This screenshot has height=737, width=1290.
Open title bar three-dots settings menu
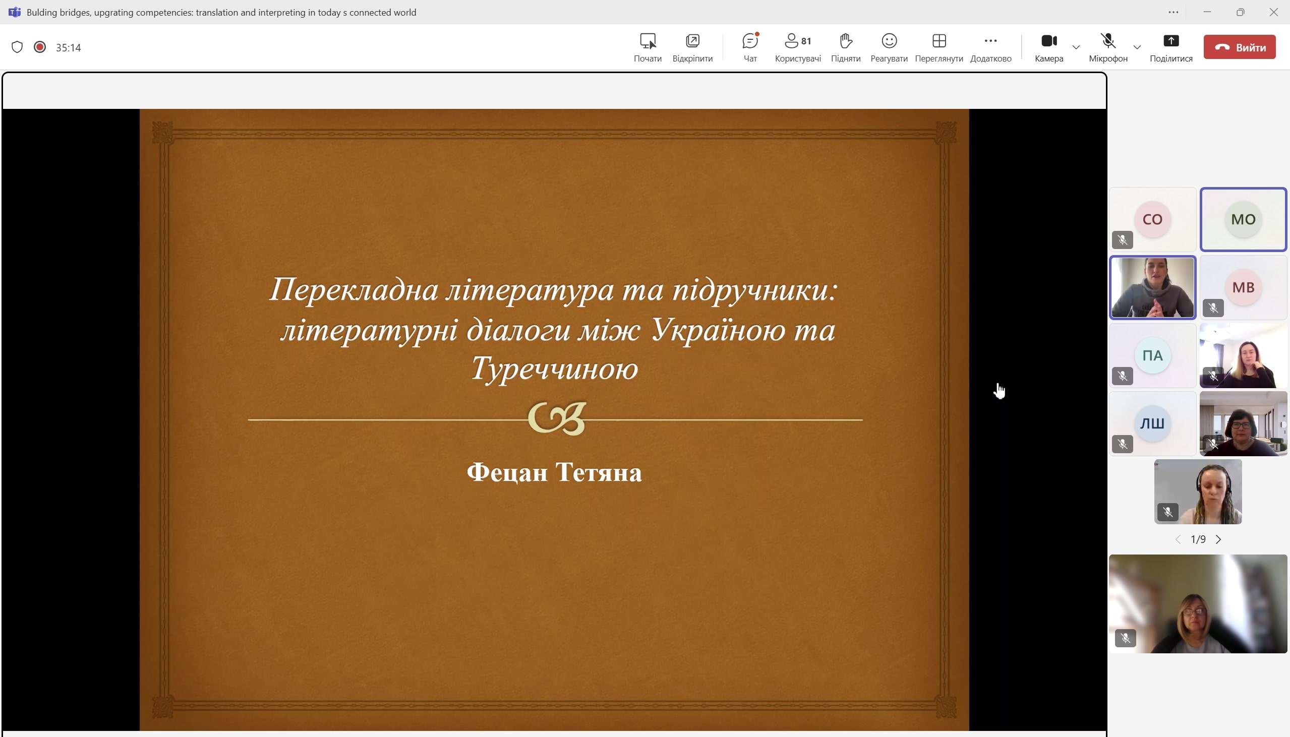click(1173, 12)
